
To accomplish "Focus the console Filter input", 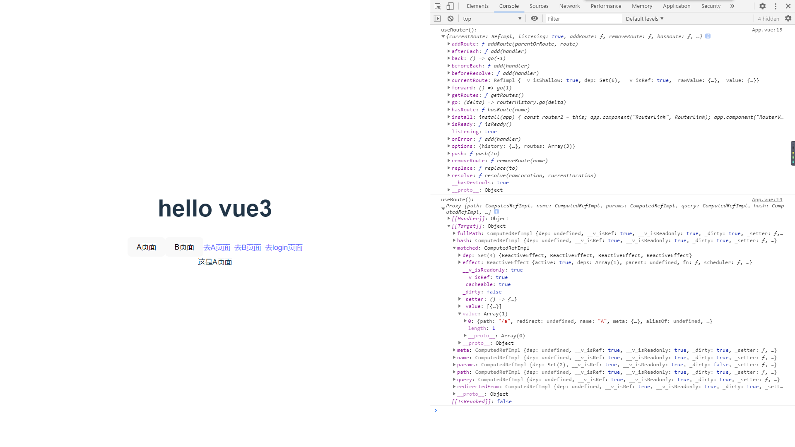I will point(583,19).
